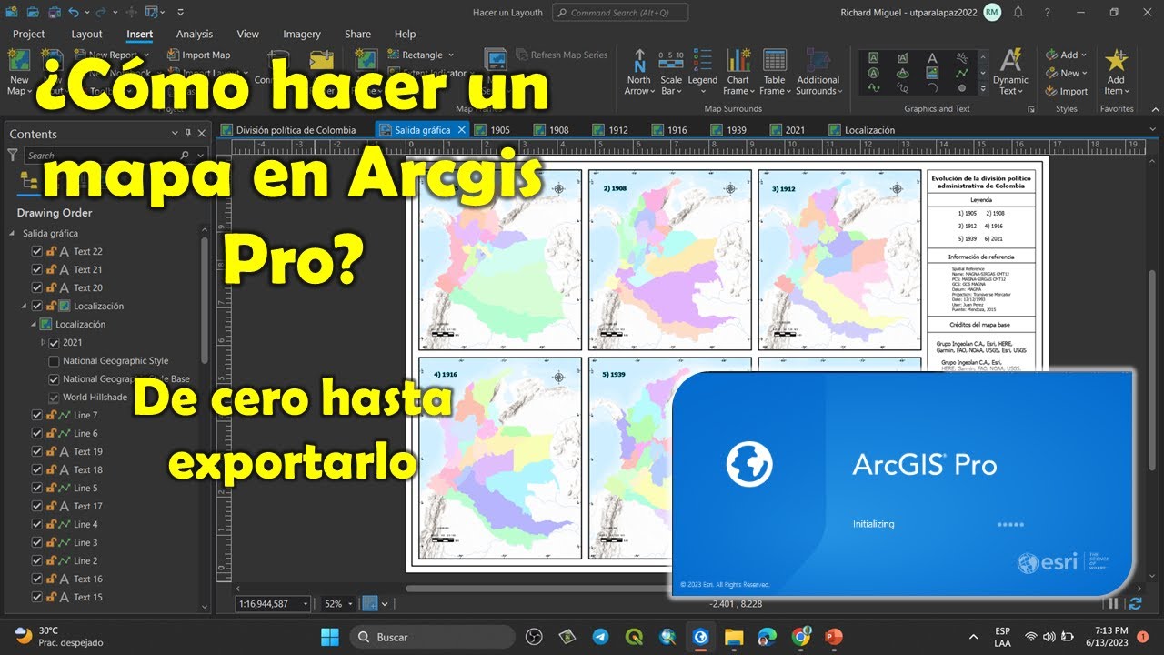Select the point graphic tool
The height and width of the screenshot is (655, 1164).
click(962, 87)
